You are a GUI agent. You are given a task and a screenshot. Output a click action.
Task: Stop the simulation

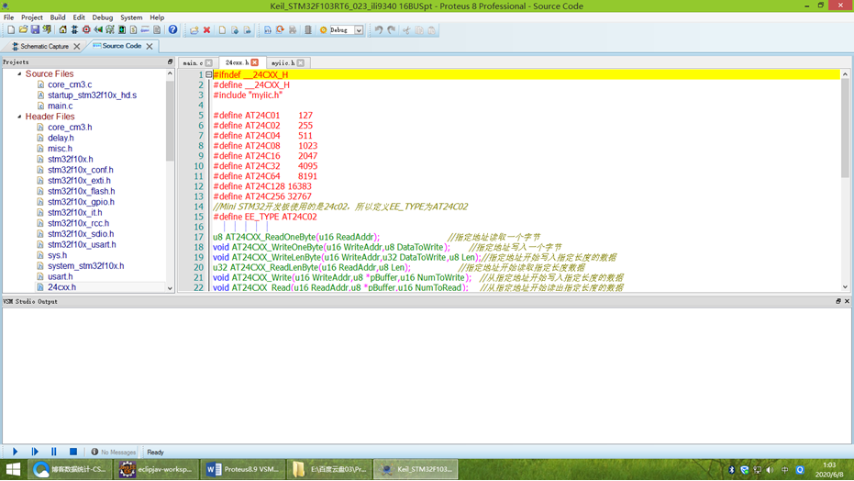[x=73, y=452]
